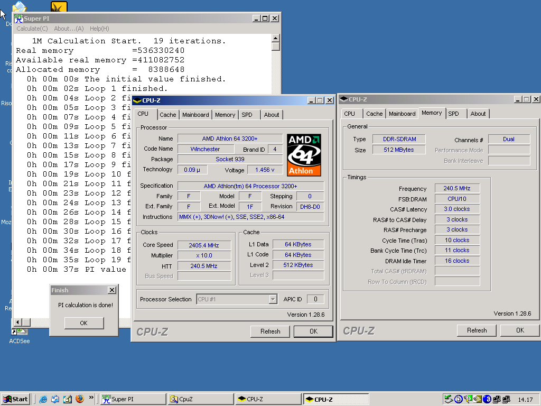The width and height of the screenshot is (541, 406).
Task: Activate the non-pressed CPU-Z taskbar button
Action: (268, 399)
